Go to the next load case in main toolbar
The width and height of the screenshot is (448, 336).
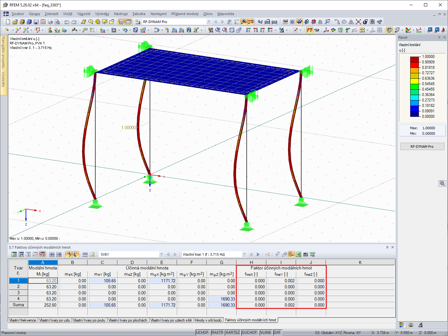click(x=222, y=22)
